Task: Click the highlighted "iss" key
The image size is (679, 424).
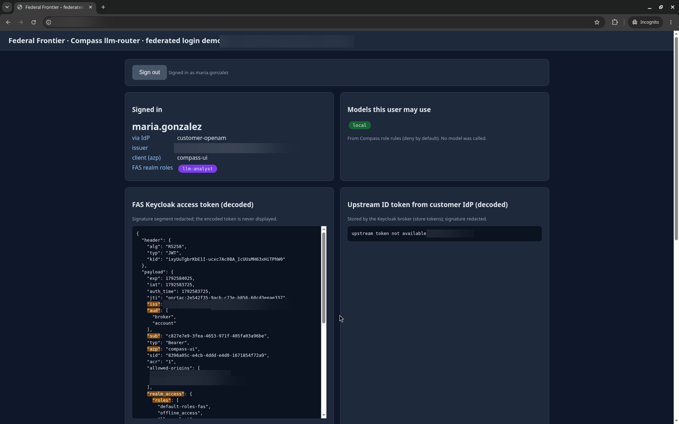Action: 153,304
